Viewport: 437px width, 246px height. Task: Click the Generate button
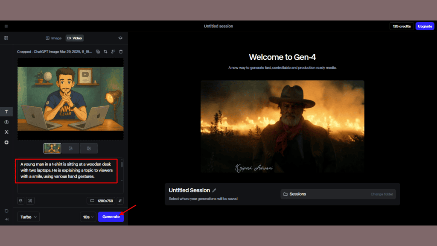tap(111, 217)
